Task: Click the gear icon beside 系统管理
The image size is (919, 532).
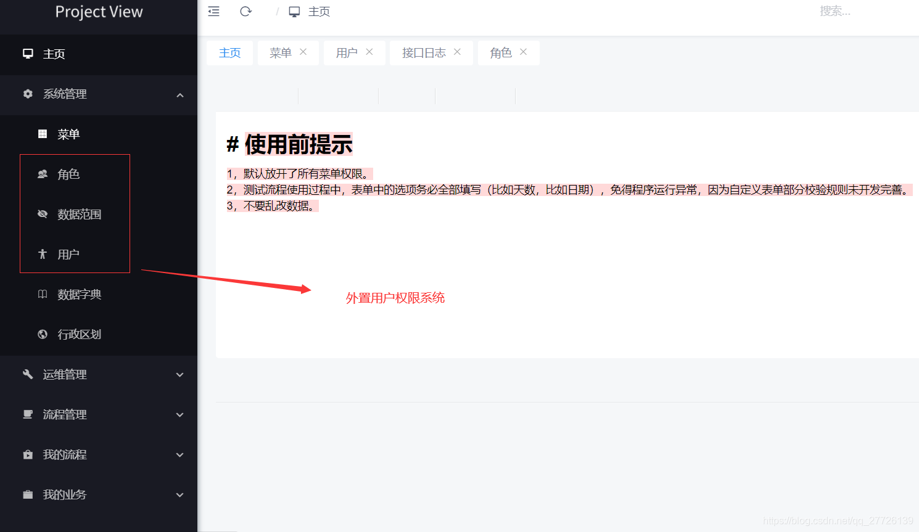Action: 28,94
